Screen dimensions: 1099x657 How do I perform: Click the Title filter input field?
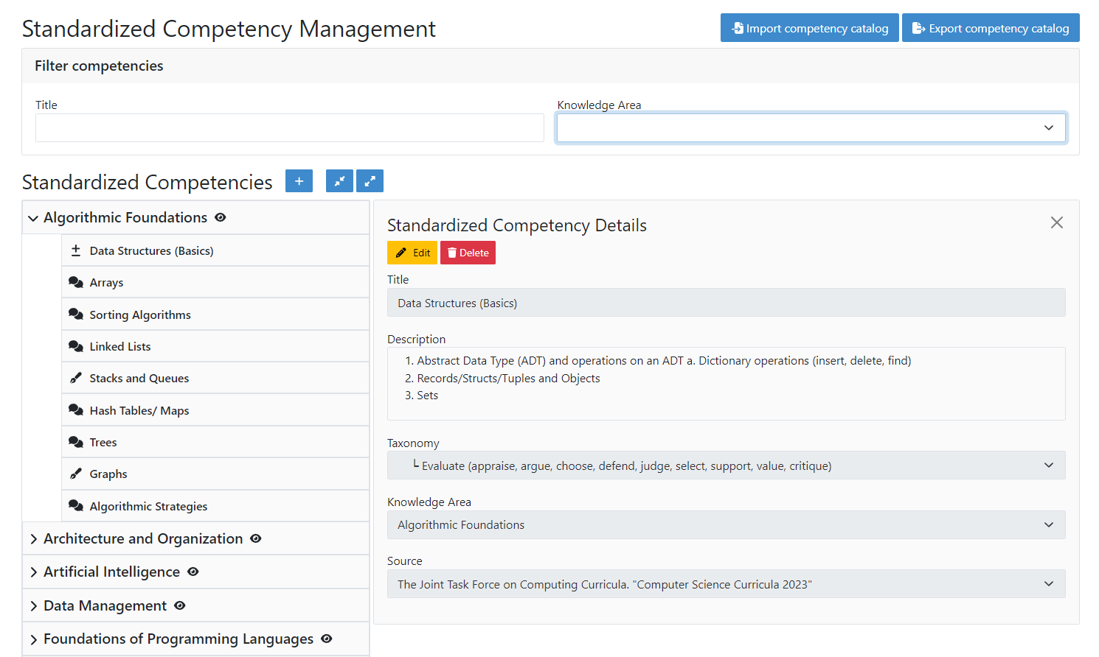click(290, 127)
